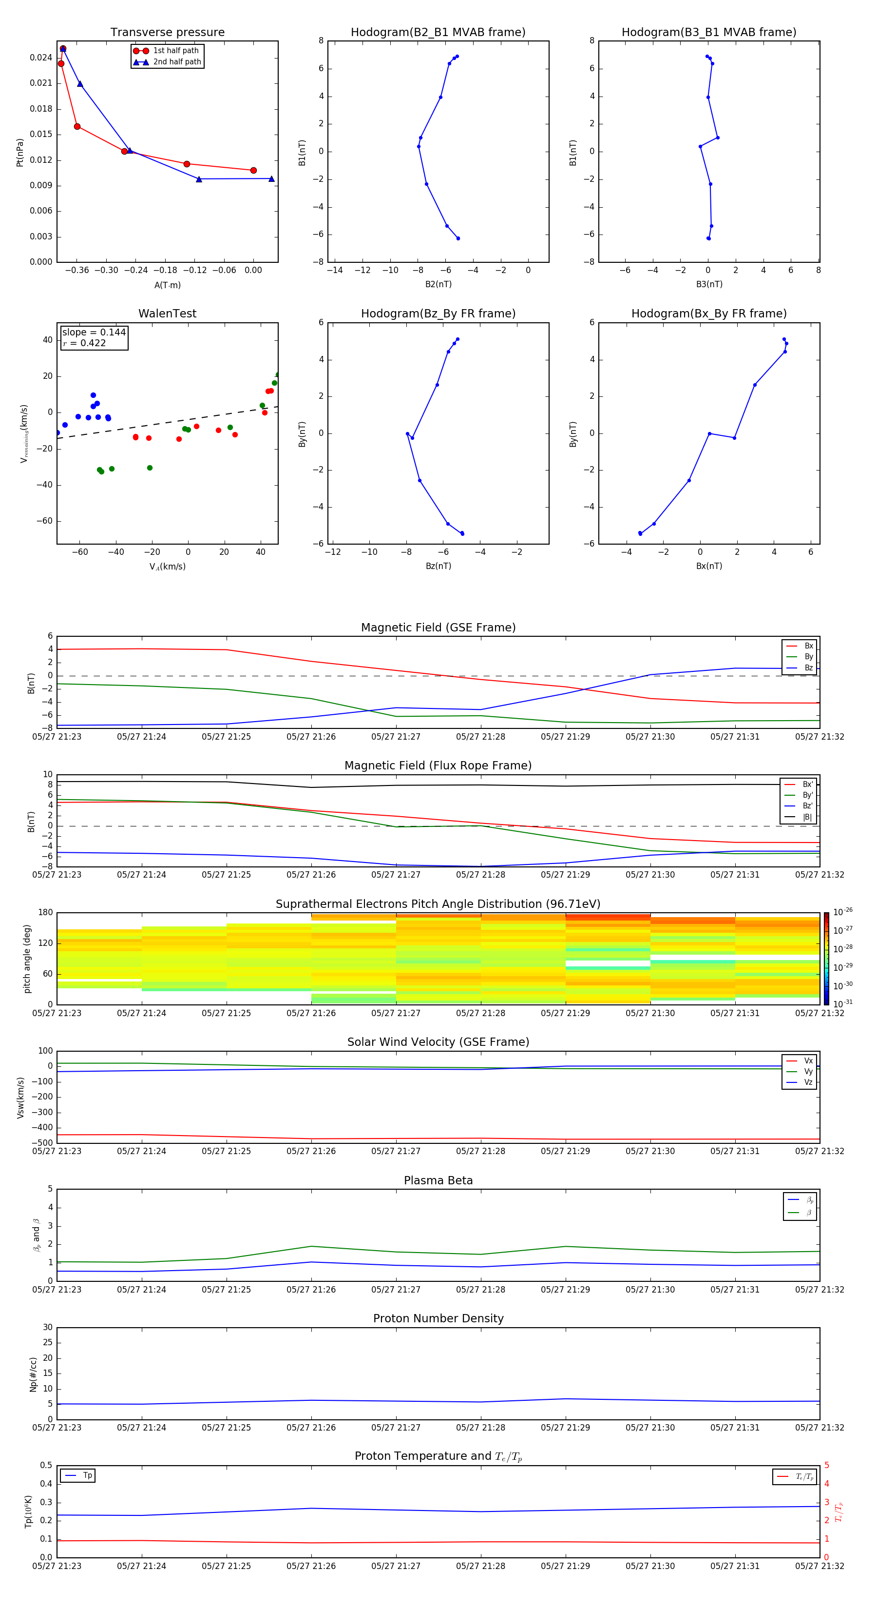Select '1st half path' legend entry

pos(167,51)
